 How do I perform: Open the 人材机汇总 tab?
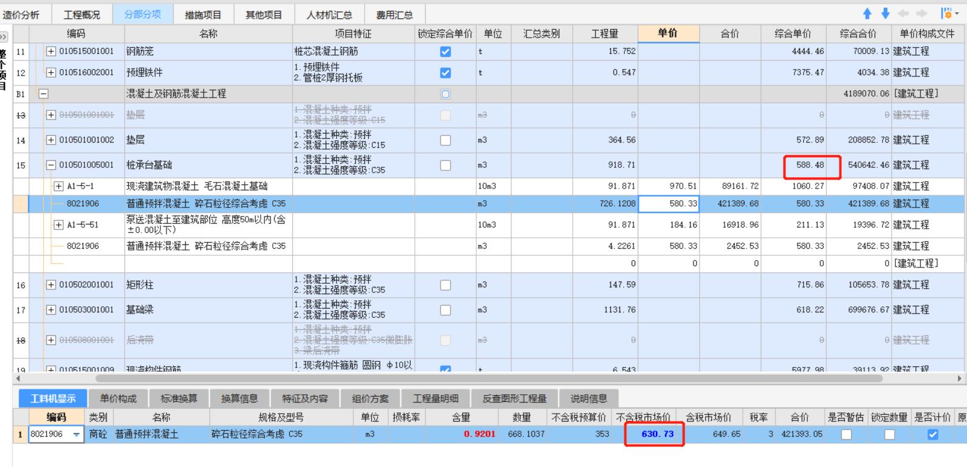(x=329, y=15)
